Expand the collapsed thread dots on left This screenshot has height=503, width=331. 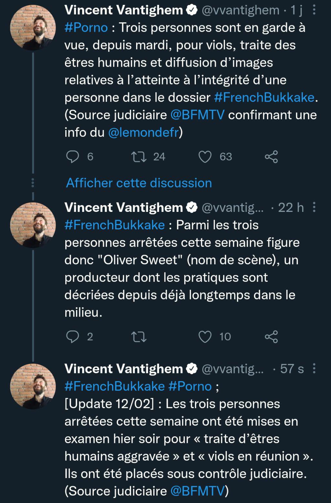pos(33,183)
